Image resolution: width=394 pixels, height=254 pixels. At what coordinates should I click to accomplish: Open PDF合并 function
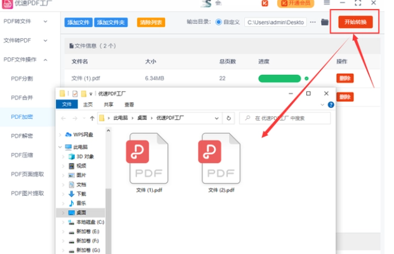pos(22,98)
